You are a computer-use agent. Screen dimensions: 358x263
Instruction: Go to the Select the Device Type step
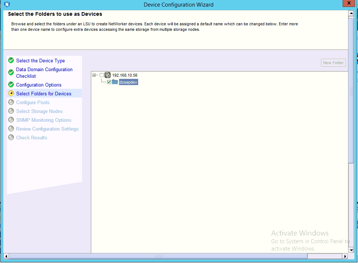(40, 61)
